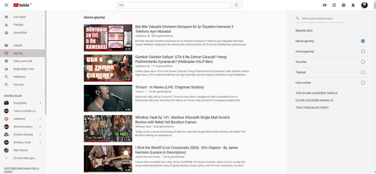Select Topluluk radio button
This screenshot has width=376, height=174.
pyautogui.click(x=363, y=72)
